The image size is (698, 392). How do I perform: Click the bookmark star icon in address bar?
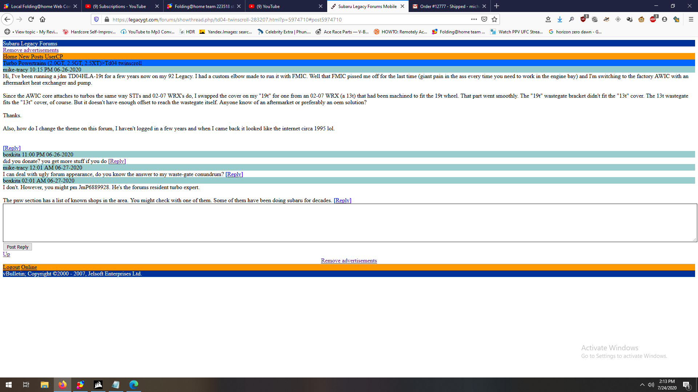[x=495, y=19]
